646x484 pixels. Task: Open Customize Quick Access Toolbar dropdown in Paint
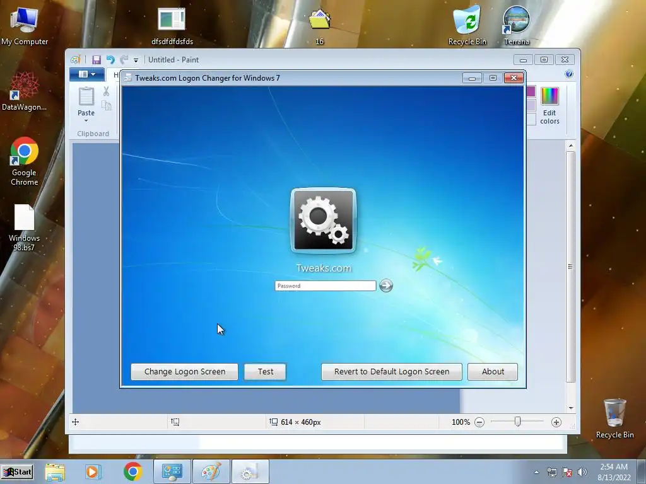coord(136,60)
